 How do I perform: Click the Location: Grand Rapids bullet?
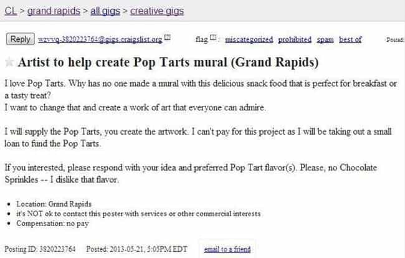(x=54, y=204)
